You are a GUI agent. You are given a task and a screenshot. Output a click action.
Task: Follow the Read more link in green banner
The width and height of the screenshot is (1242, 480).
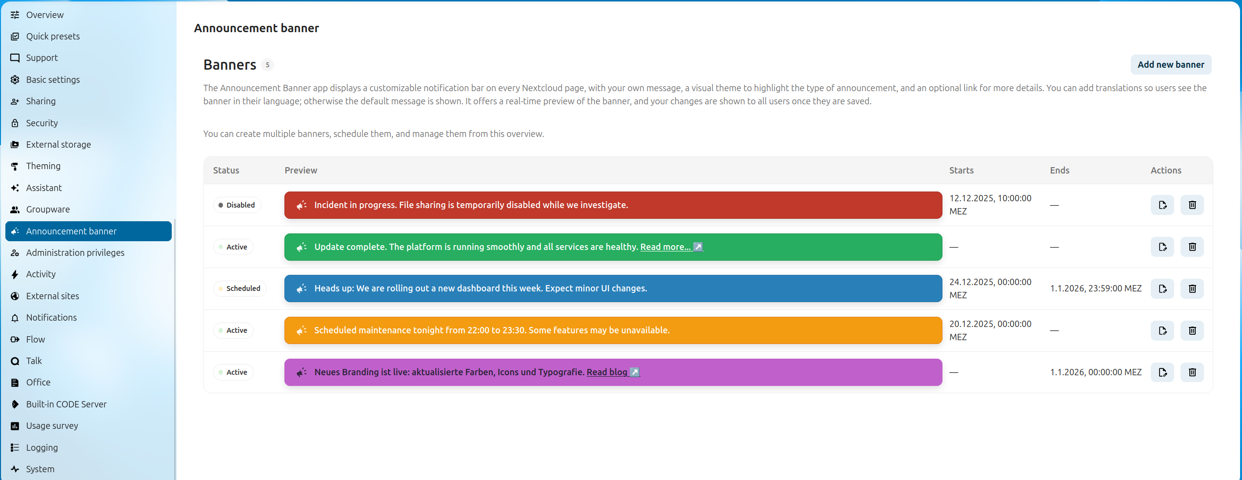671,247
